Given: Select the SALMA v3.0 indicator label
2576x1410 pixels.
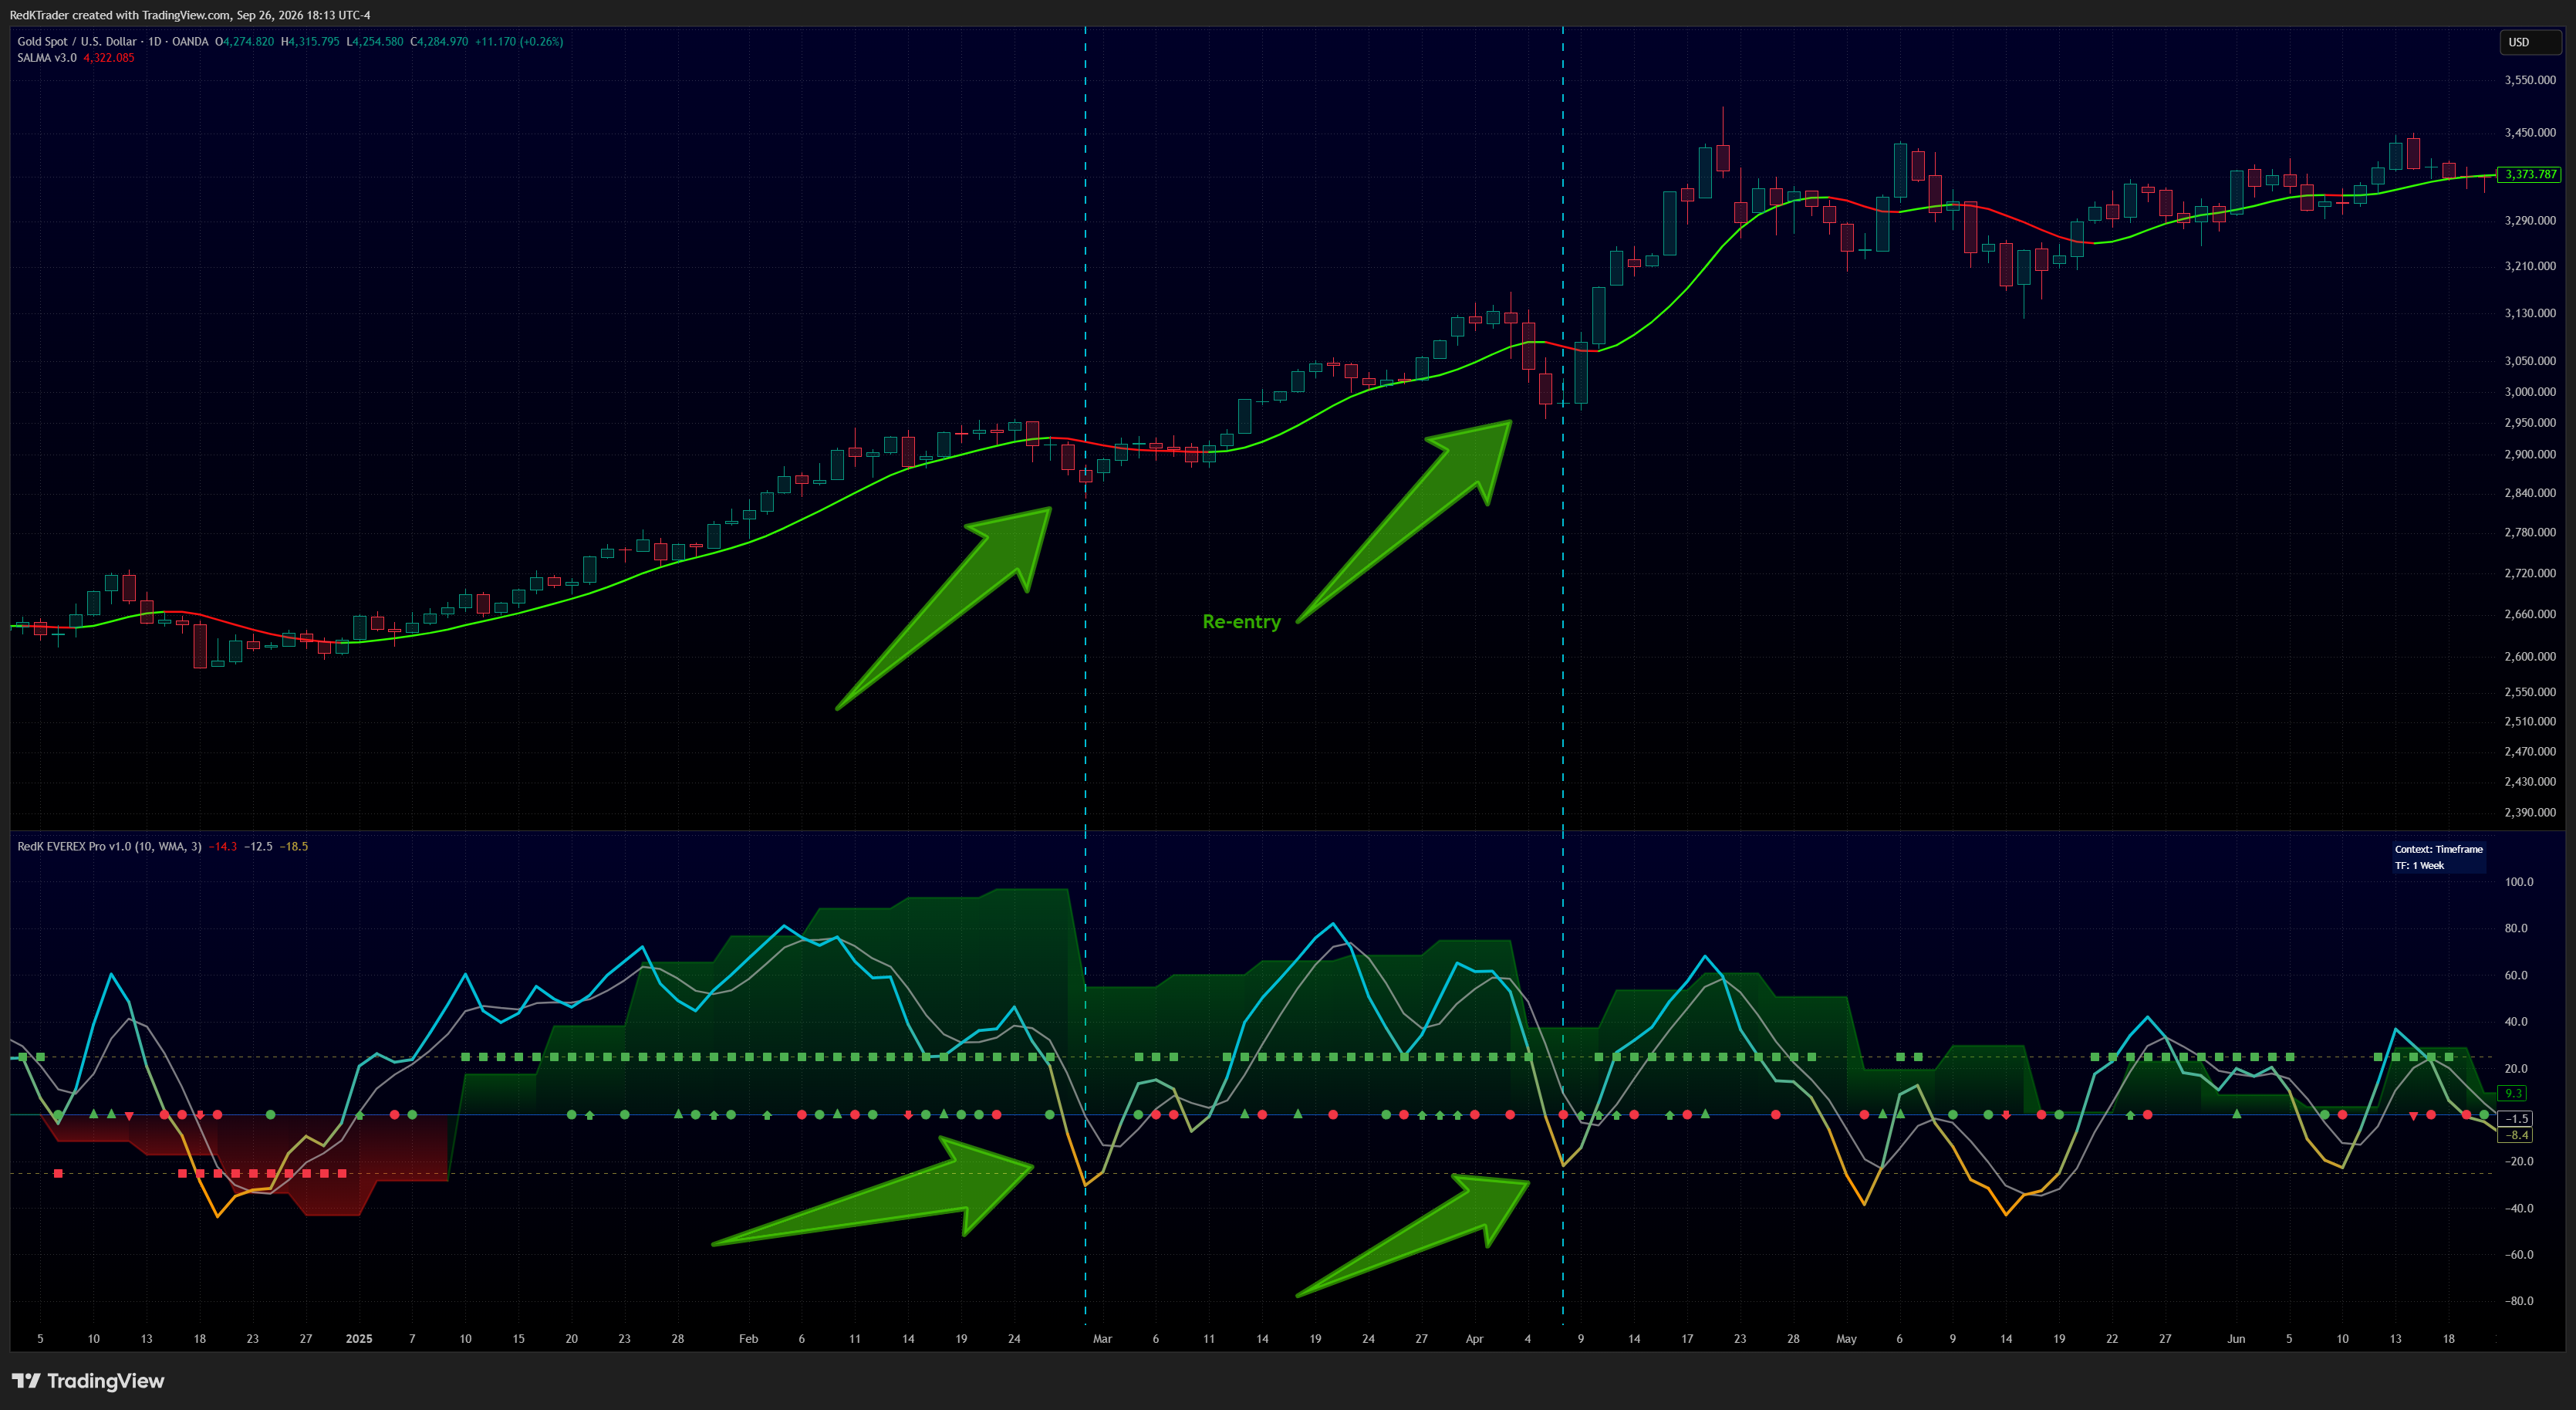Looking at the screenshot, I should tap(47, 58).
